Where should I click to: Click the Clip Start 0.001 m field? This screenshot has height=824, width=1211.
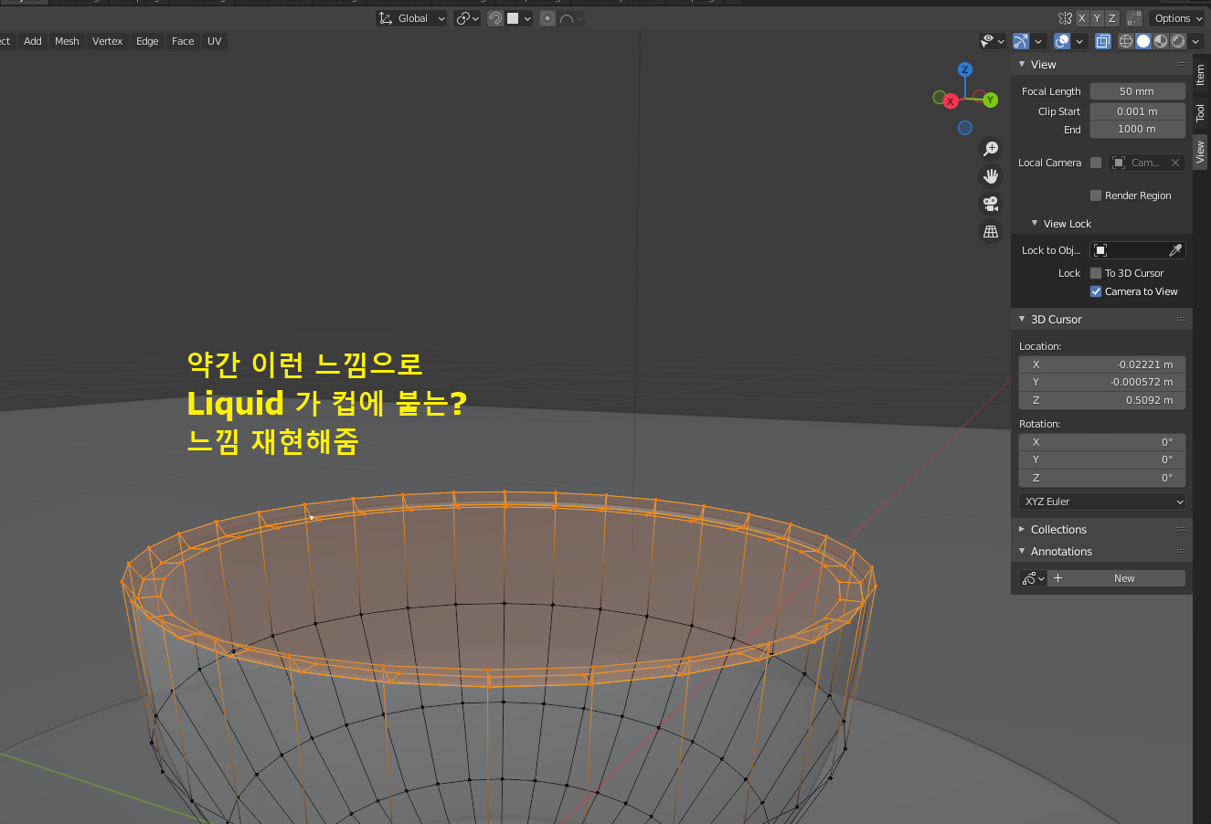pos(1137,111)
